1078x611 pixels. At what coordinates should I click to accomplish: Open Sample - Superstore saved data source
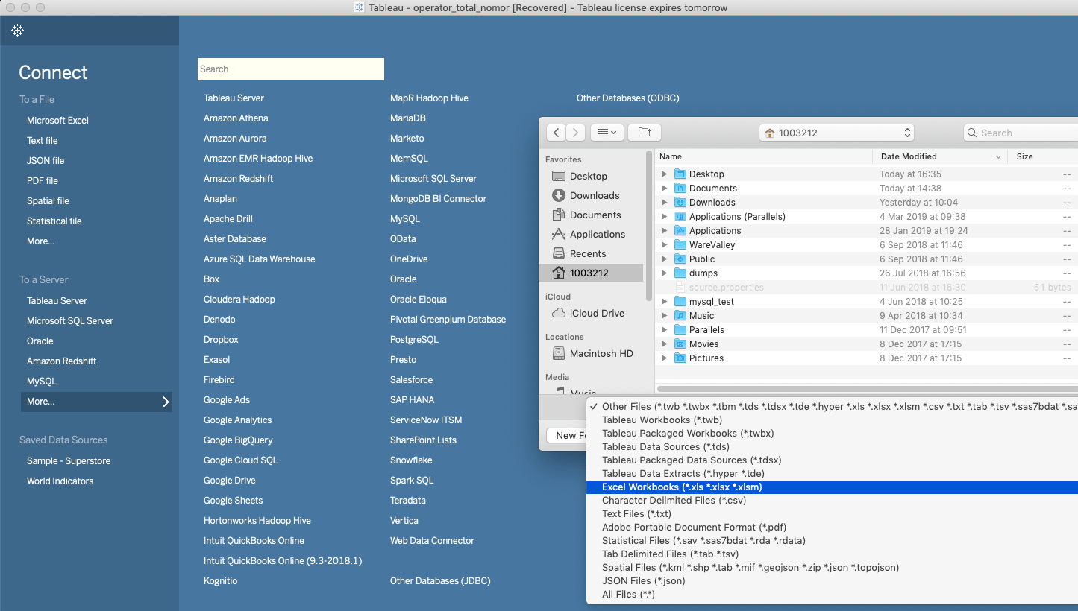(69, 460)
